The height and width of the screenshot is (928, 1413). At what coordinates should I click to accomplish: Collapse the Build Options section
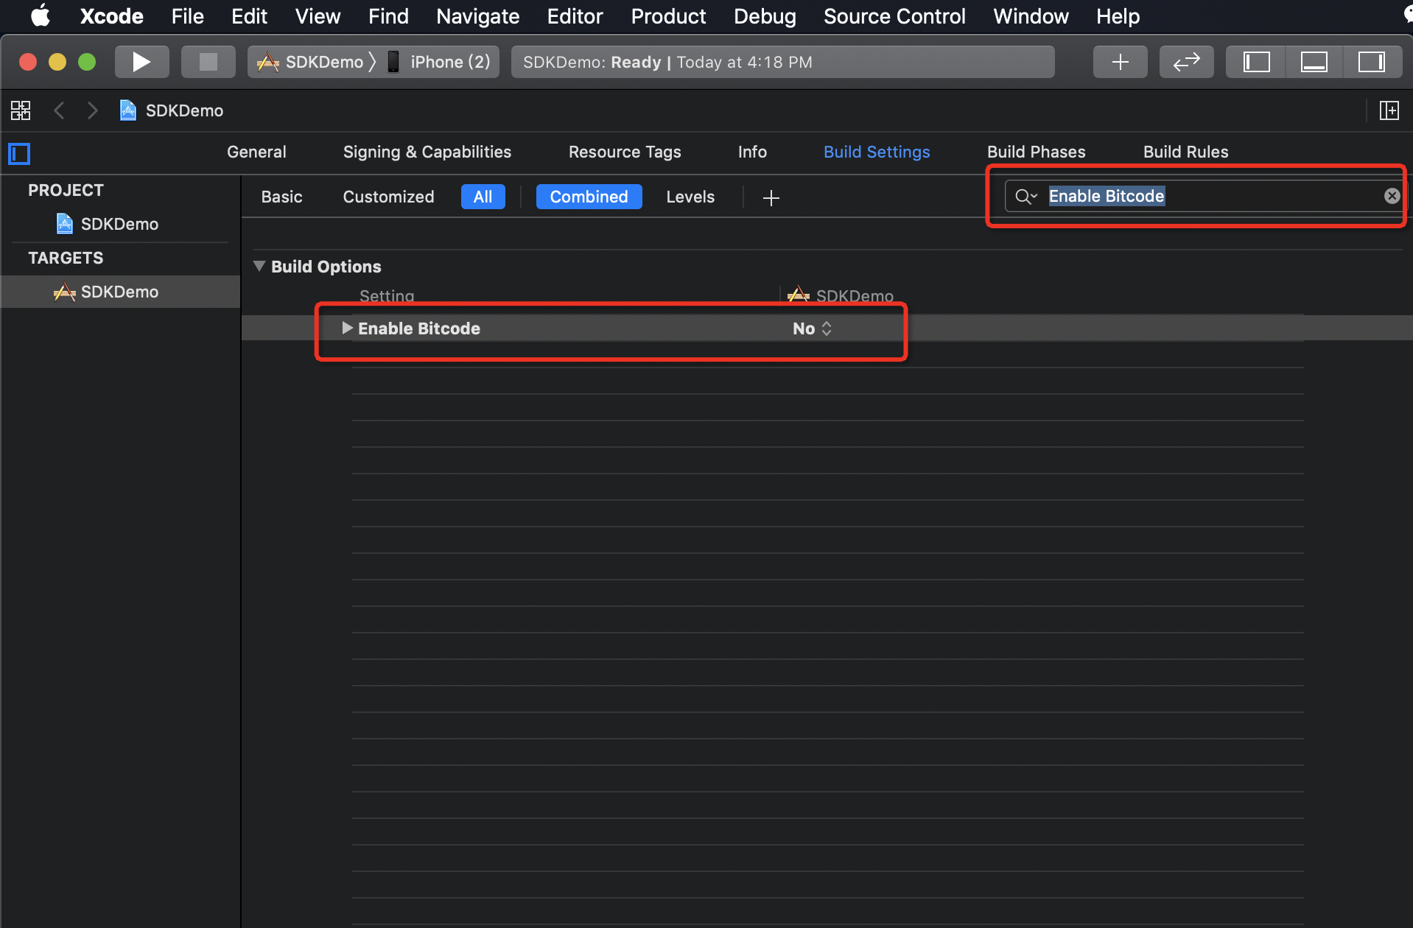click(259, 266)
